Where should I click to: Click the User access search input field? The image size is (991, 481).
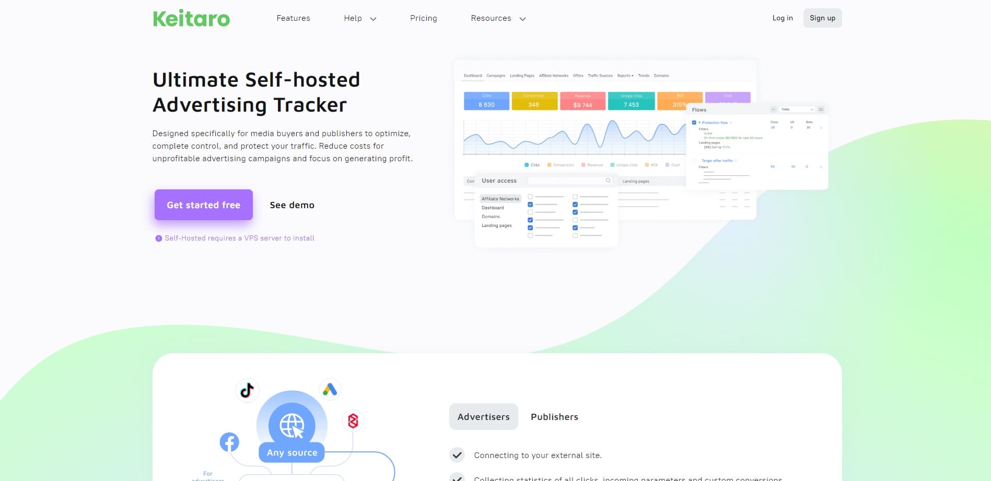[567, 181]
